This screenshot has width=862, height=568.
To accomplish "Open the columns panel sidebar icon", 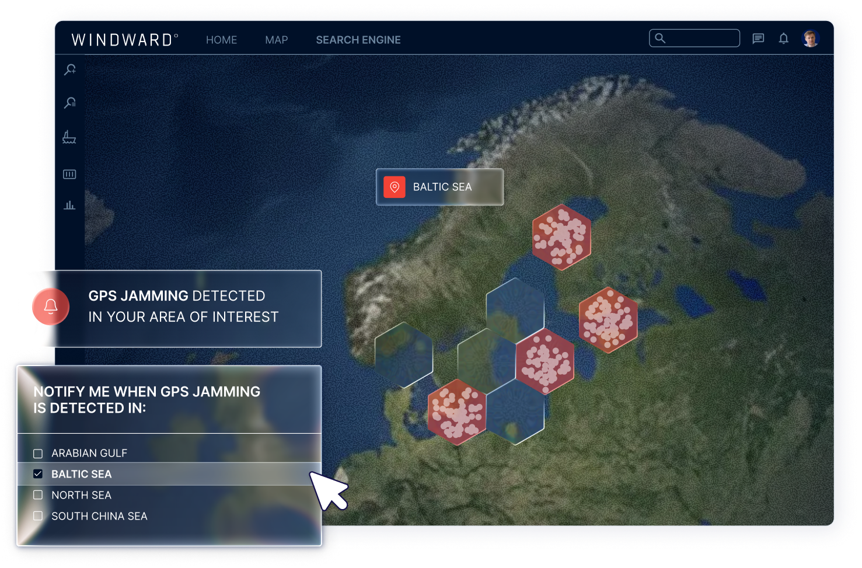I will tap(69, 174).
